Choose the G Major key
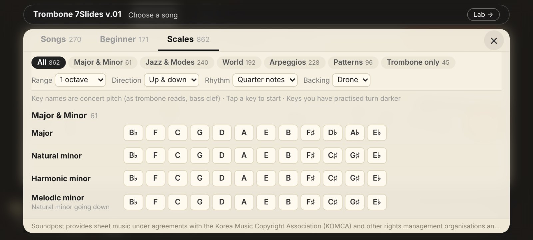 (200, 133)
